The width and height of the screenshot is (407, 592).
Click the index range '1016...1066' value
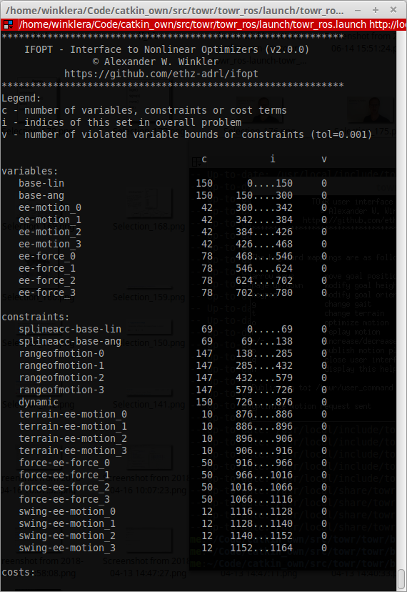click(x=261, y=487)
